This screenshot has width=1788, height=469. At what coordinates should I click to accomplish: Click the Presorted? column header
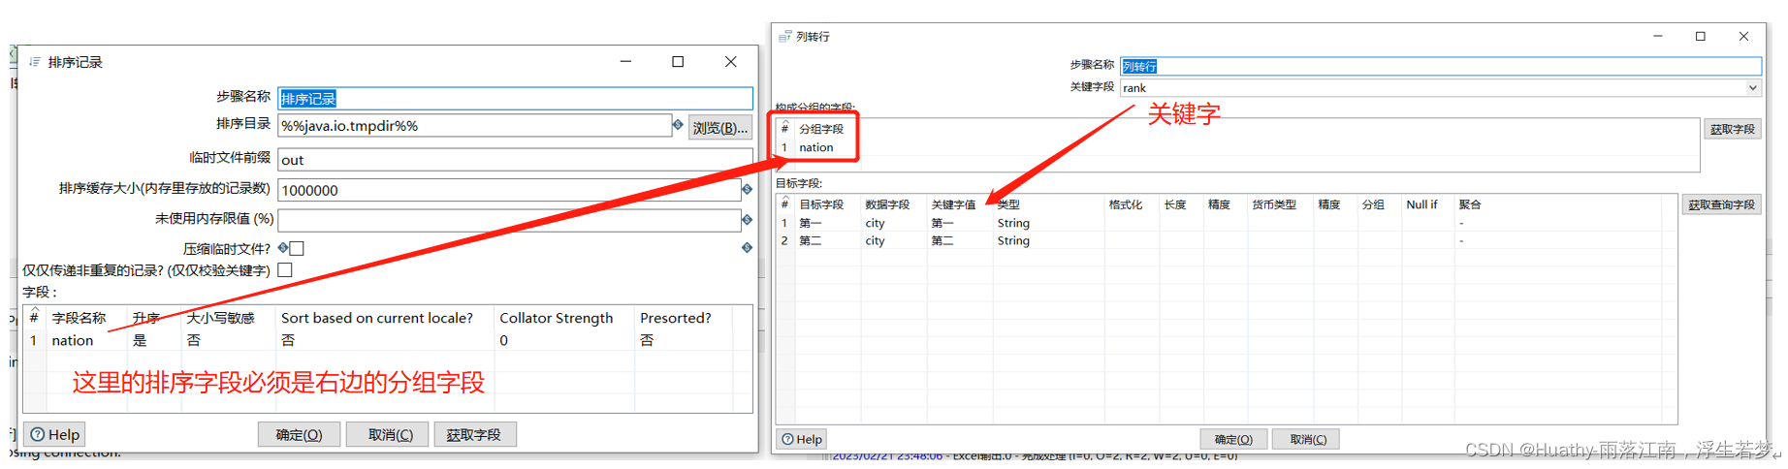(676, 318)
